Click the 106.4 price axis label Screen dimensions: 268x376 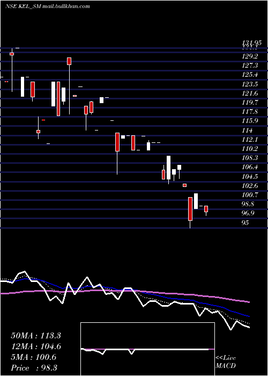[x=250, y=167]
